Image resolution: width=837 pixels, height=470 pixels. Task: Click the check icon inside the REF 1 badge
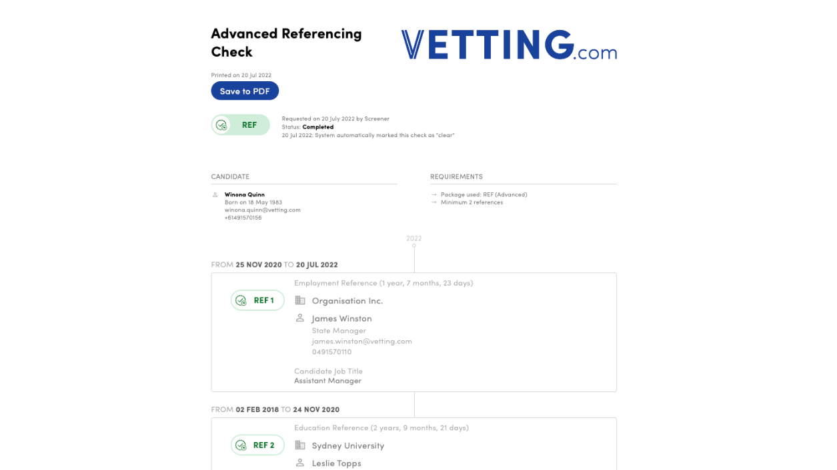(x=241, y=301)
